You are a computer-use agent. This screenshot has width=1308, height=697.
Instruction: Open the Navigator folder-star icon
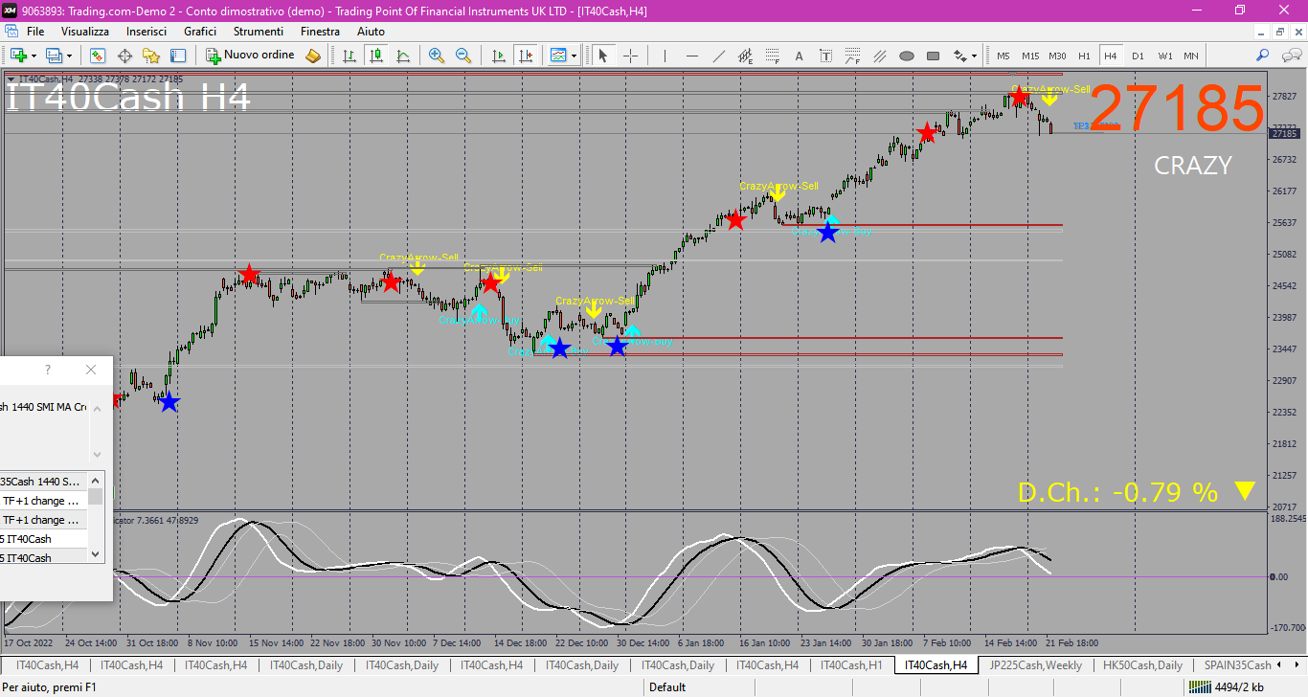151,56
